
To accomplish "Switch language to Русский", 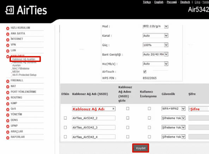I will [172, 2].
